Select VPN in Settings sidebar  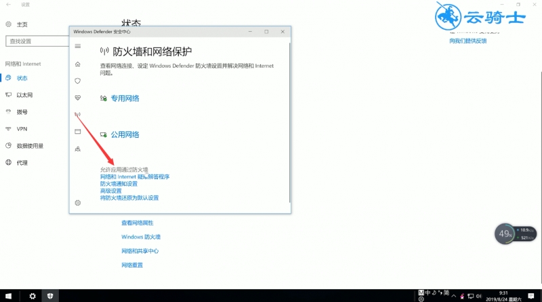[22, 128]
